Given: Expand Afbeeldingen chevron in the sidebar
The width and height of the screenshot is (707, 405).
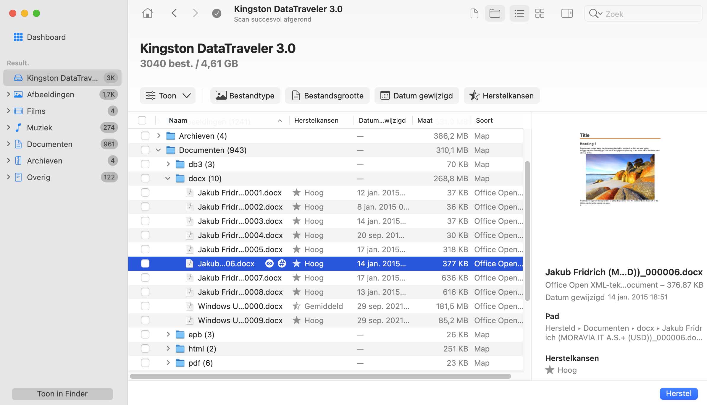Looking at the screenshot, I should tap(8, 94).
